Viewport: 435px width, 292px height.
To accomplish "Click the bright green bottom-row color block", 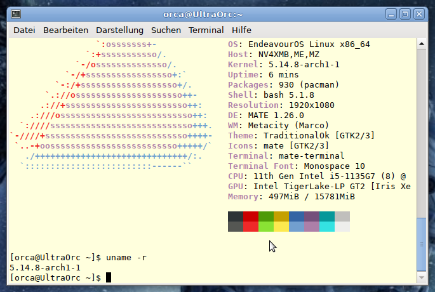I will (x=266, y=226).
